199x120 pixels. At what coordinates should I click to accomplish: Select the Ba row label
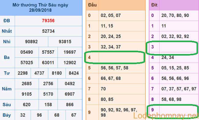pyautogui.click(x=7, y=57)
